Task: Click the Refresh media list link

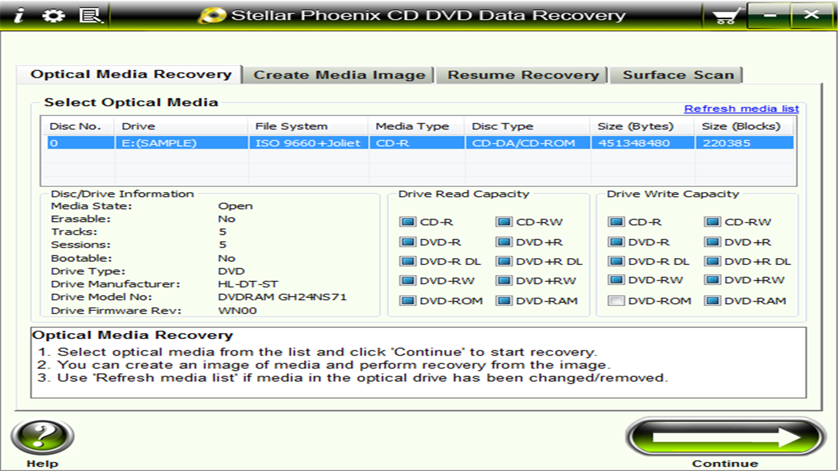Action: (x=741, y=109)
